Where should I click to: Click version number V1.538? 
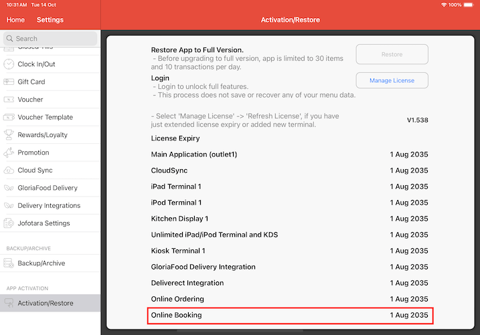(417, 120)
